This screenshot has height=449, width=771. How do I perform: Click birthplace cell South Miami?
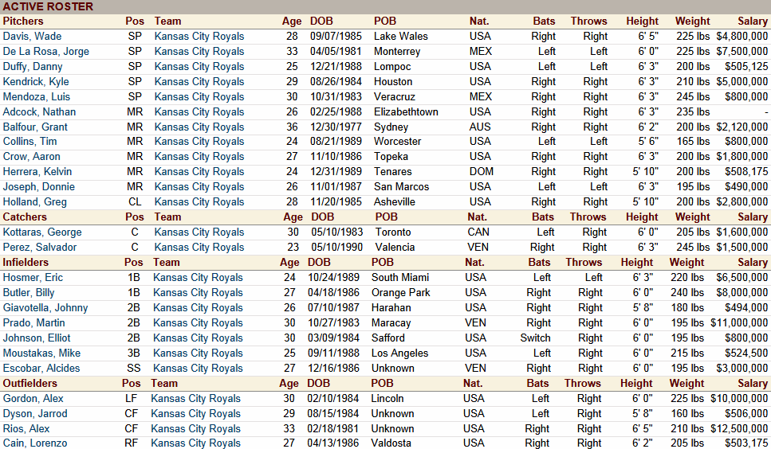coord(400,278)
